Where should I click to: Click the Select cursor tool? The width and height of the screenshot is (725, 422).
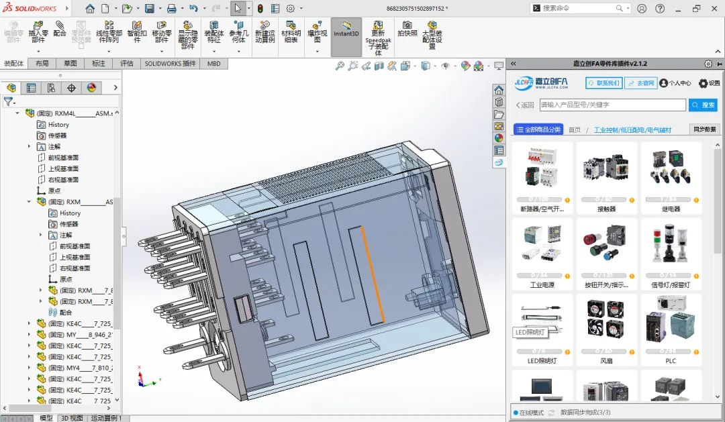(x=238, y=8)
